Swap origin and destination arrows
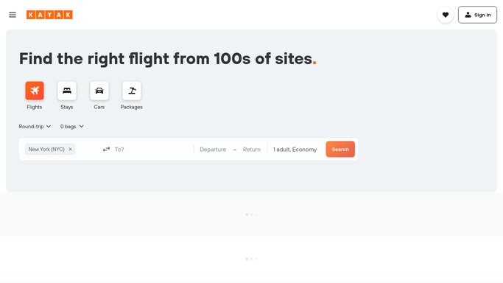Image resolution: width=503 pixels, height=283 pixels. (x=106, y=149)
